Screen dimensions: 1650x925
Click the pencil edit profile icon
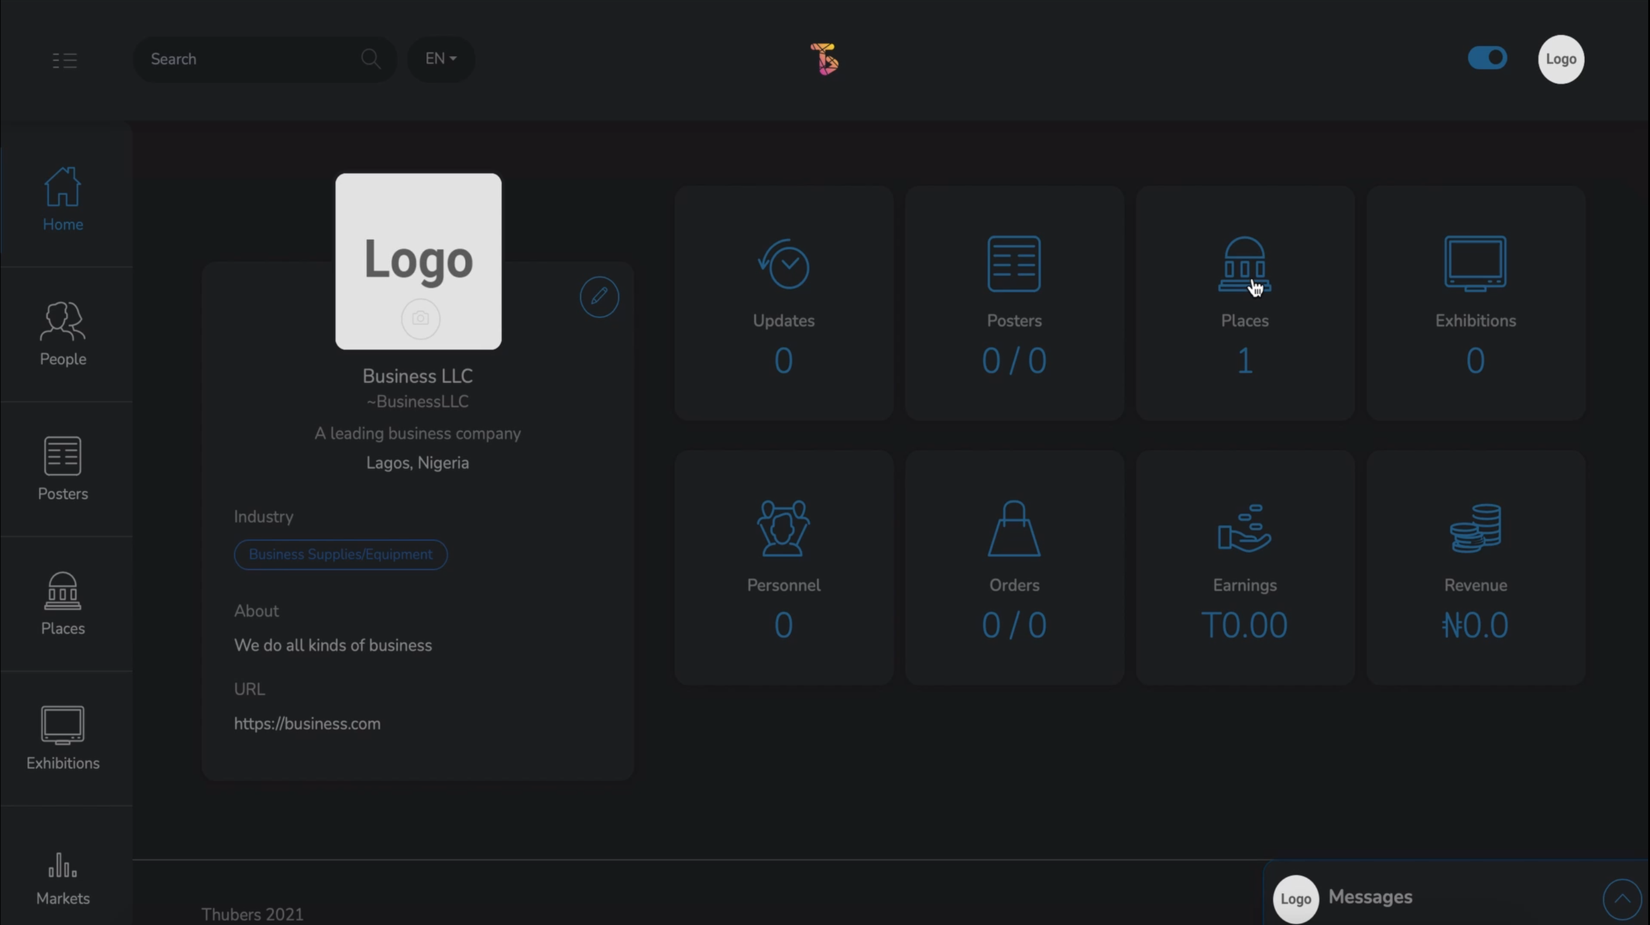click(x=599, y=297)
